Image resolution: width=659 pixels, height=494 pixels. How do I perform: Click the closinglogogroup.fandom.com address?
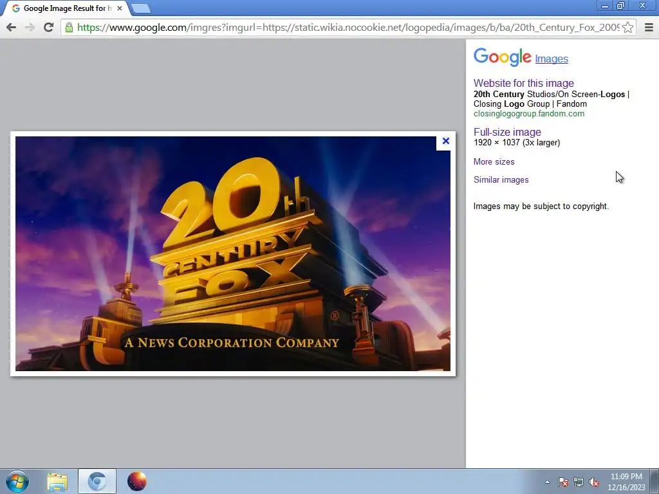pos(529,114)
